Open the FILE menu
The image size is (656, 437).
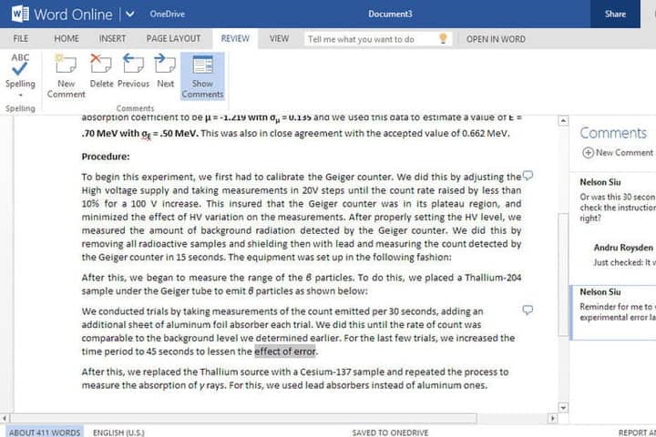click(x=20, y=39)
